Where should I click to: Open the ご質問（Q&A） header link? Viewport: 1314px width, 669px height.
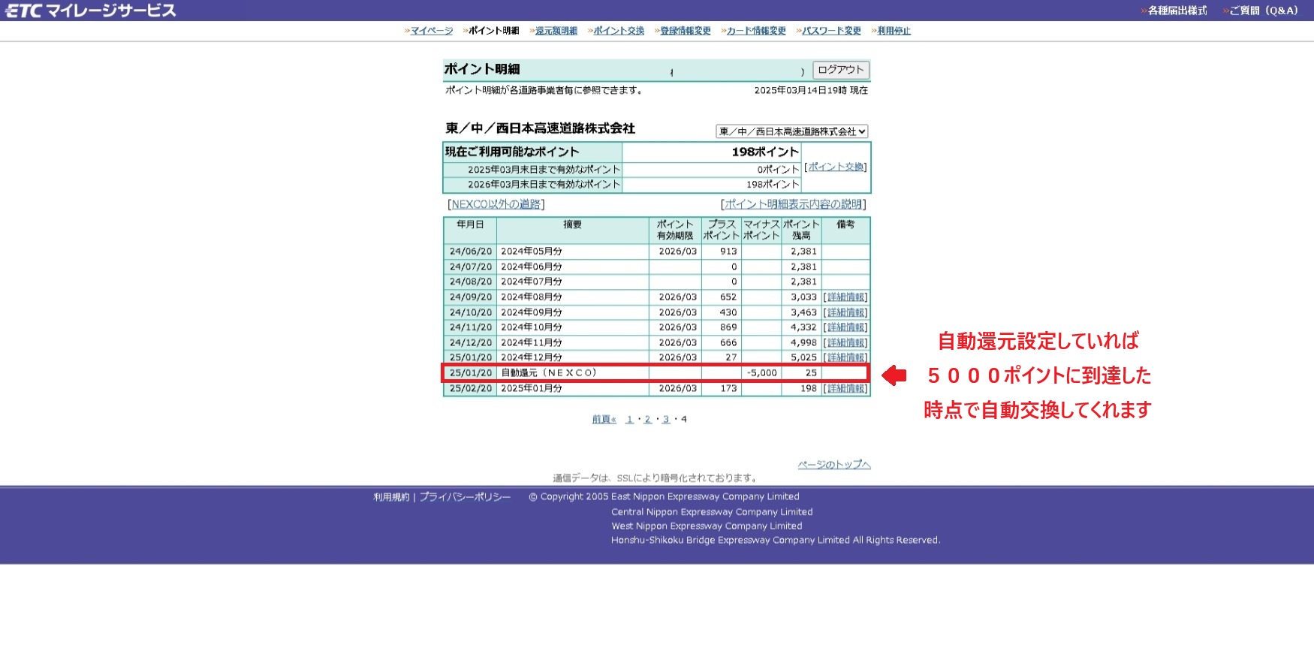tap(1264, 11)
